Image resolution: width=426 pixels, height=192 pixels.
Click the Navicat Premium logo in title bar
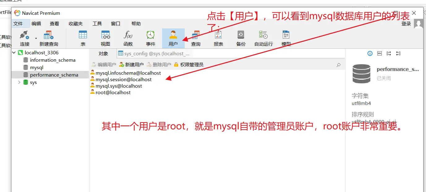click(x=17, y=13)
